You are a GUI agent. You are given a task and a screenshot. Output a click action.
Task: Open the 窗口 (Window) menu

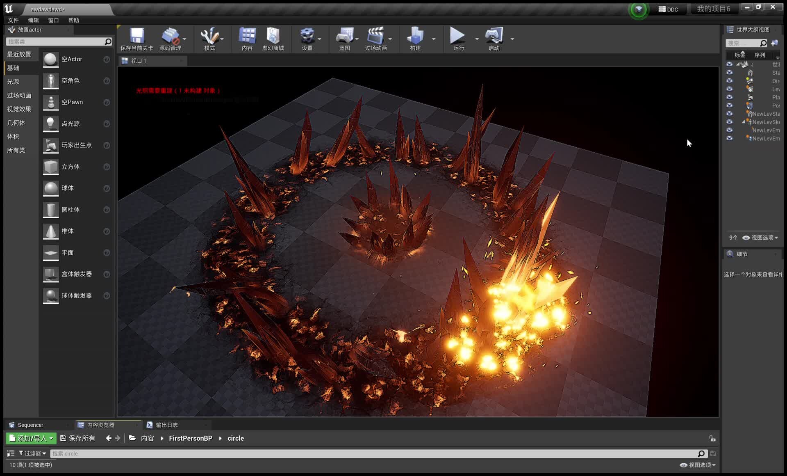coord(52,20)
